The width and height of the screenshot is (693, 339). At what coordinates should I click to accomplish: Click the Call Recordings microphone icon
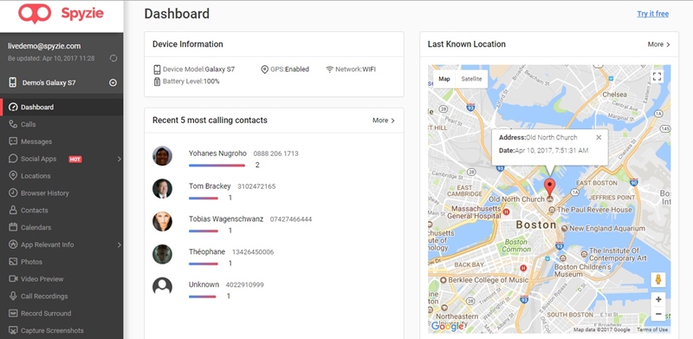[x=13, y=296]
